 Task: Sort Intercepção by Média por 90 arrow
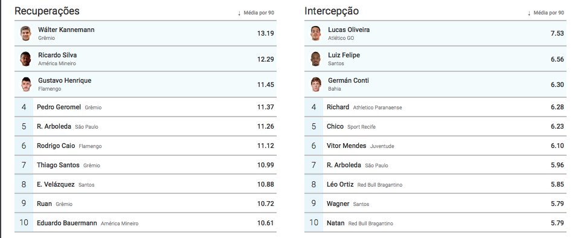coord(529,13)
